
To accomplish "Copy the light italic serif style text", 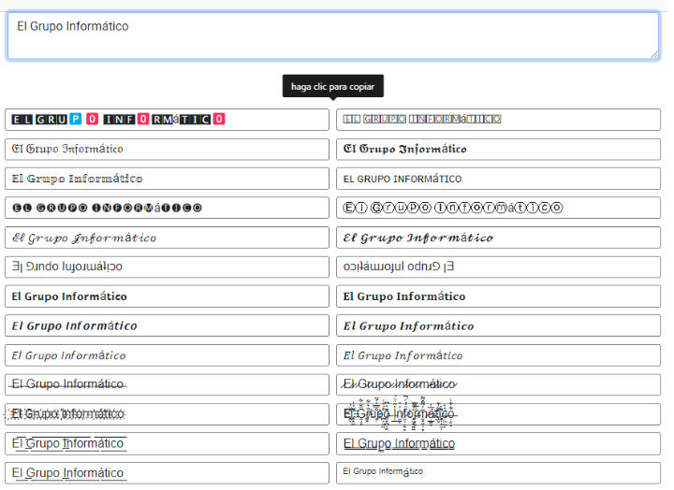I will click(x=498, y=355).
